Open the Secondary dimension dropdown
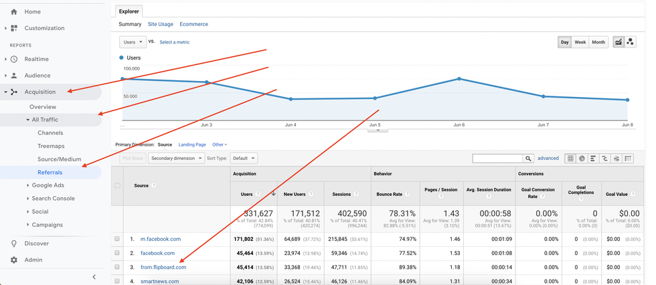 click(x=177, y=159)
